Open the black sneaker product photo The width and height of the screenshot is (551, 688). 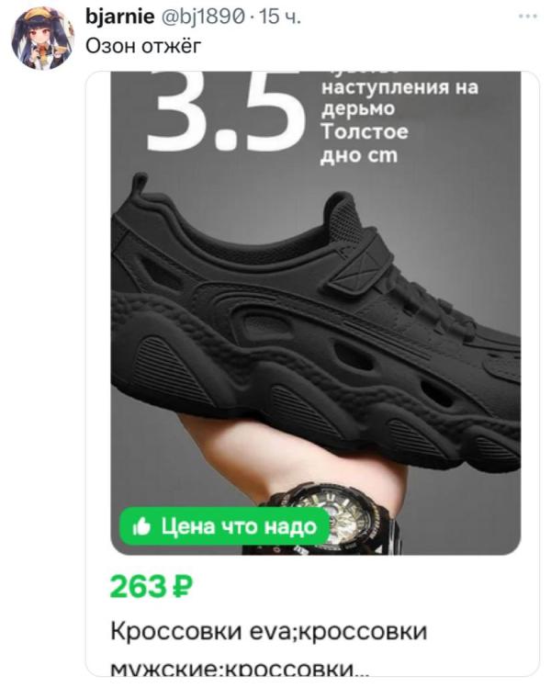tap(315, 313)
